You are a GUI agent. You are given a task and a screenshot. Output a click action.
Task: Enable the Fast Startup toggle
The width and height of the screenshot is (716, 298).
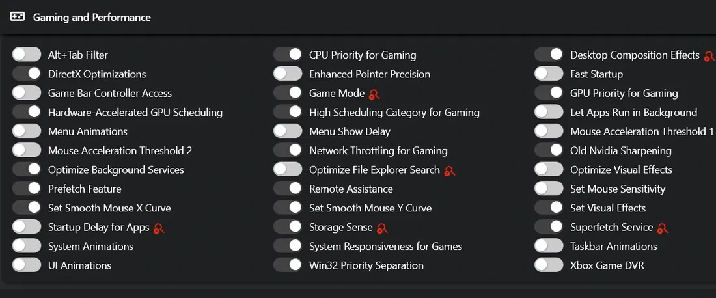pyautogui.click(x=549, y=74)
